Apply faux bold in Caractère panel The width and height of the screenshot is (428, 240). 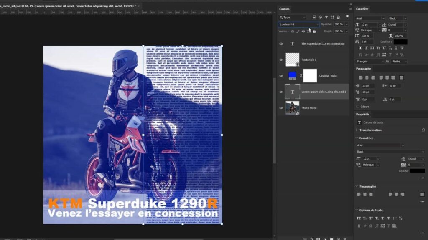point(360,48)
